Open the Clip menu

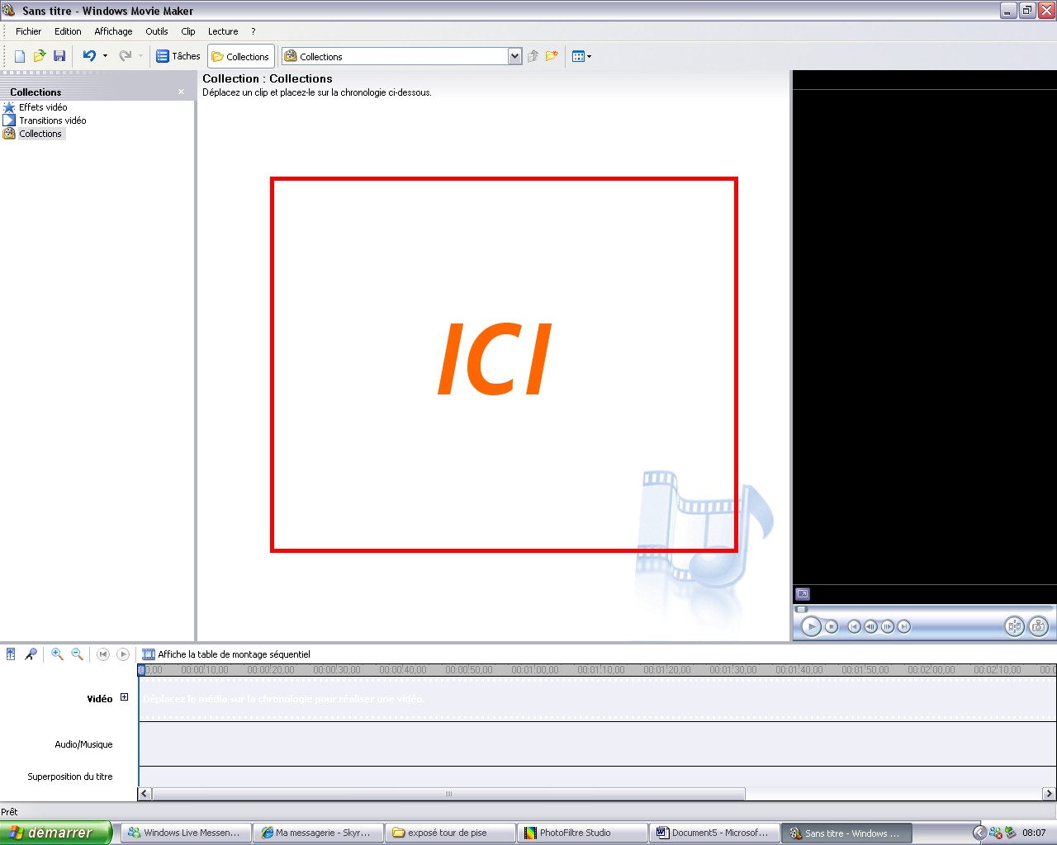tap(188, 31)
